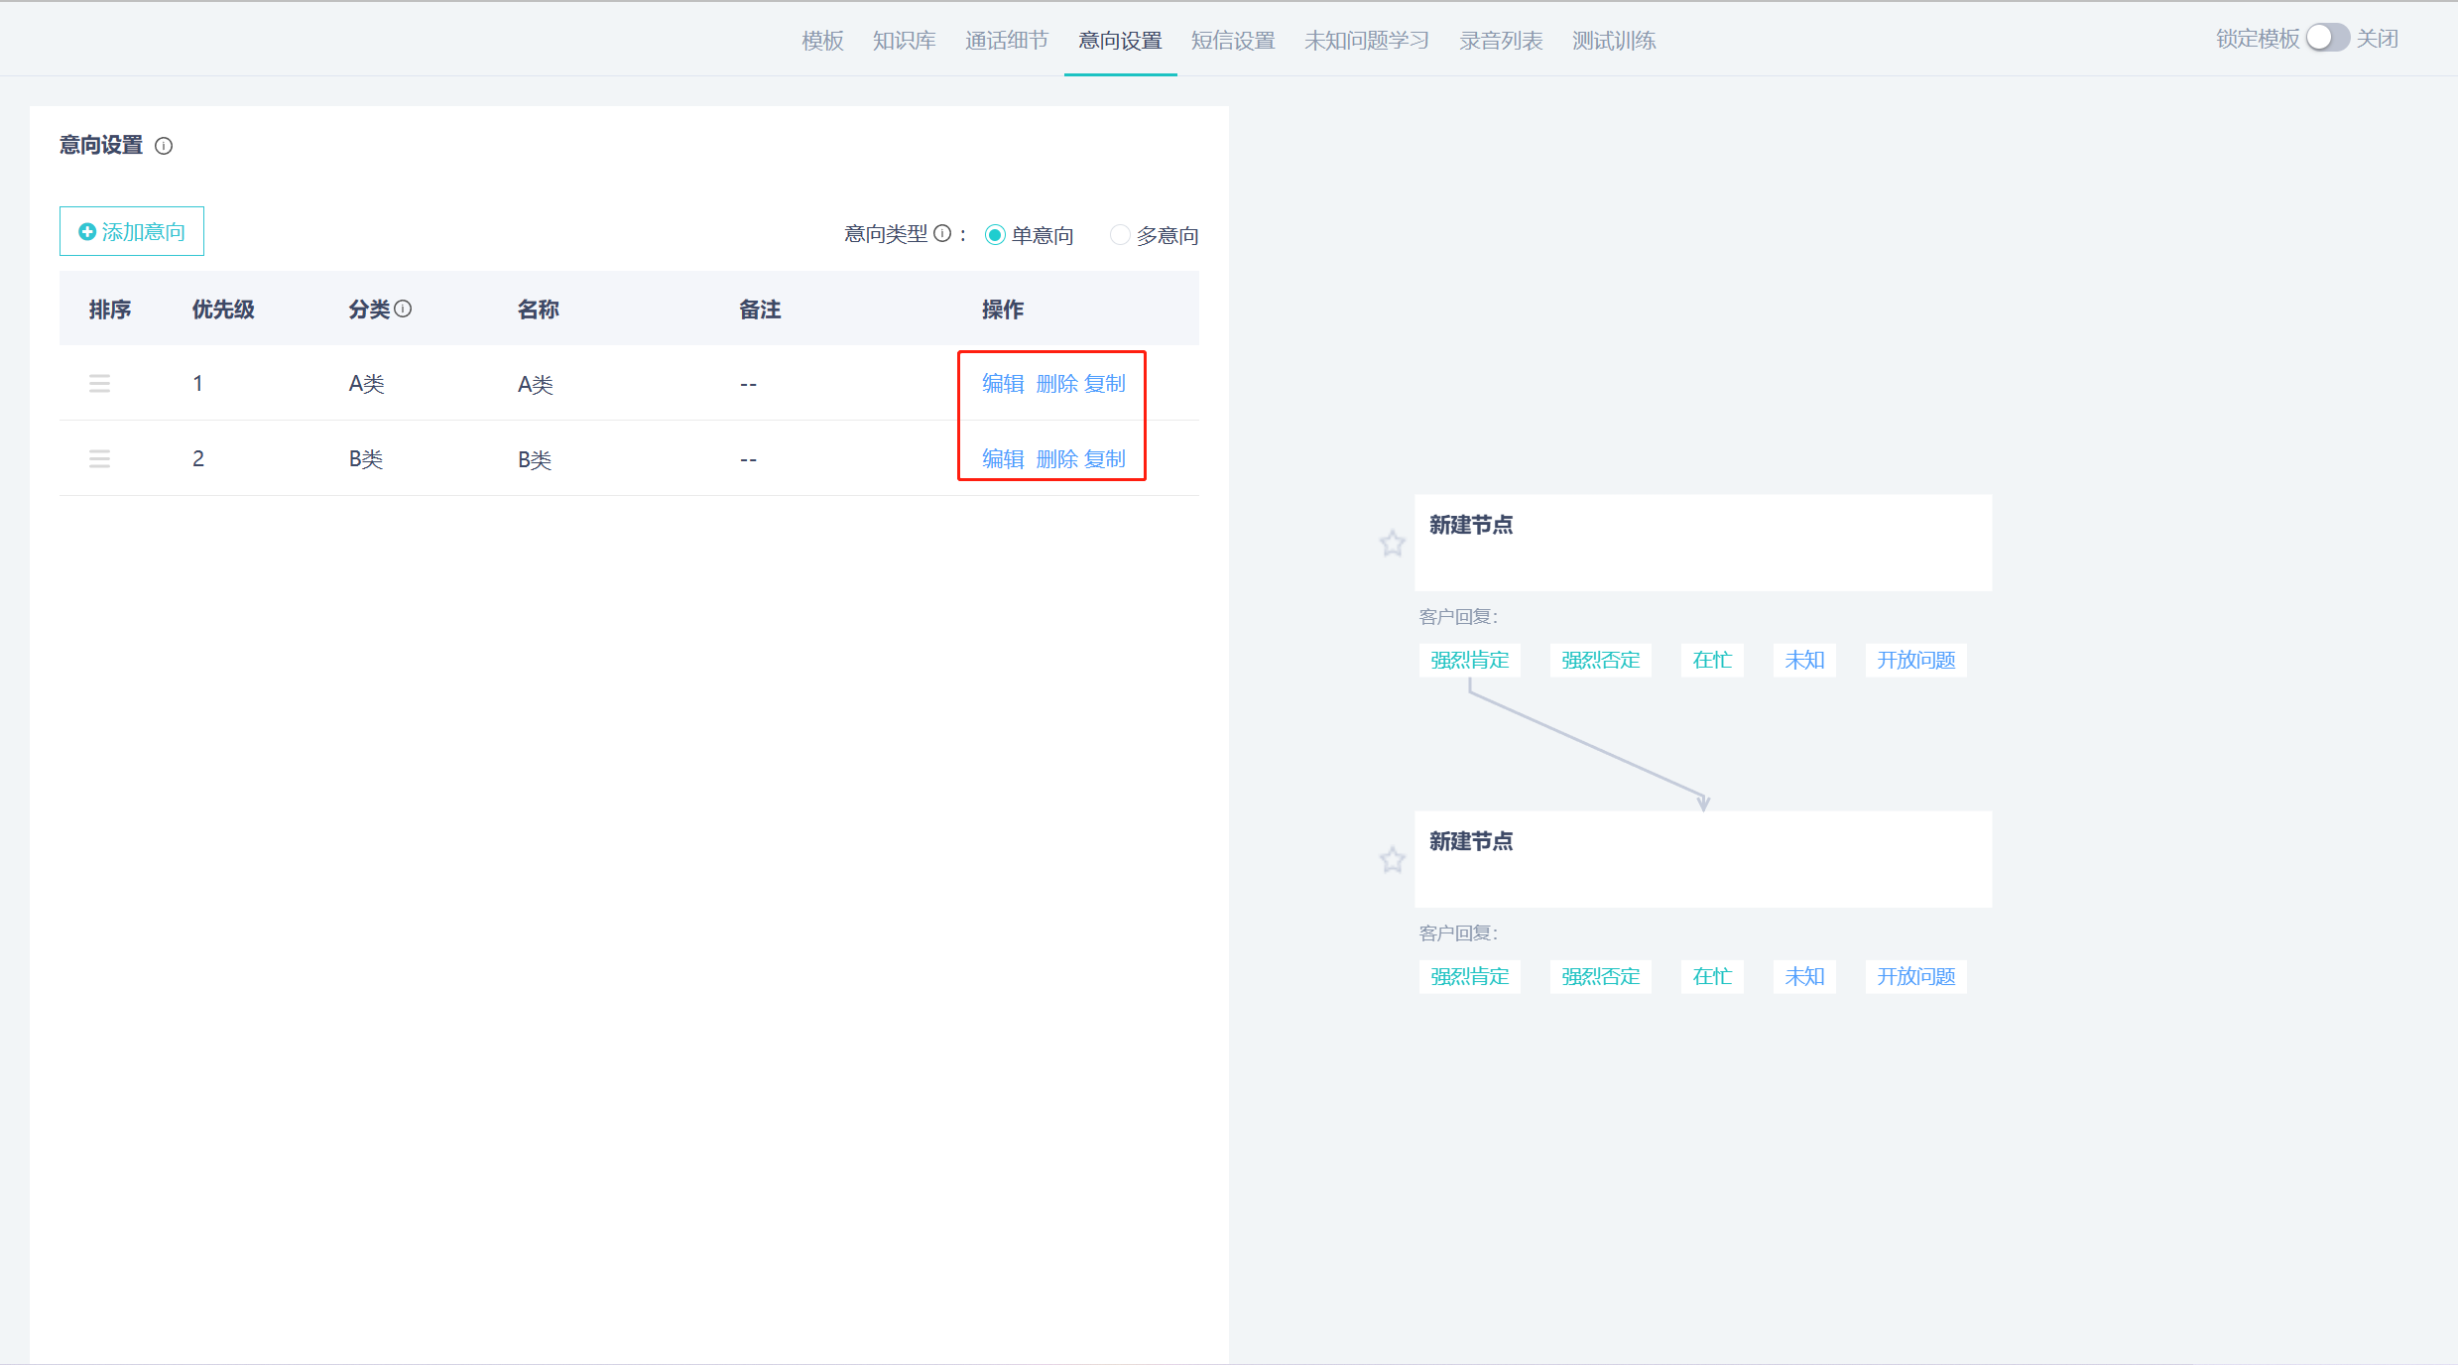Image resolution: width=2458 pixels, height=1365 pixels.
Task: Click the drag handle icon in row 2
Action: pyautogui.click(x=99, y=459)
